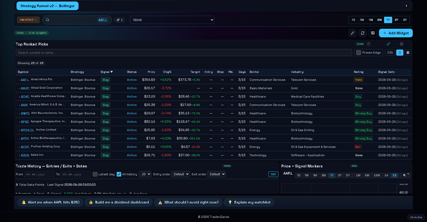Click the chart magnifier zoom icon

(x=405, y=175)
